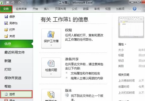Open the 插入 ribbon tab
Image resolution: width=145 pixels, height=101 pixels.
(46, 9)
